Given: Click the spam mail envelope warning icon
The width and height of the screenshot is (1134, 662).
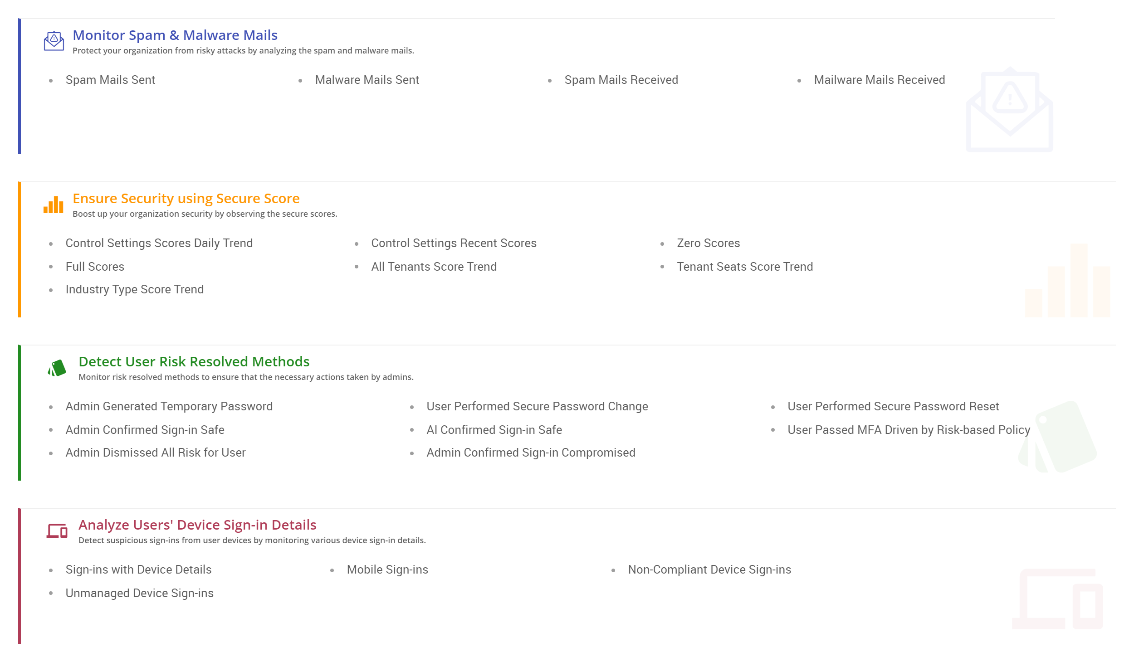Looking at the screenshot, I should (x=54, y=41).
